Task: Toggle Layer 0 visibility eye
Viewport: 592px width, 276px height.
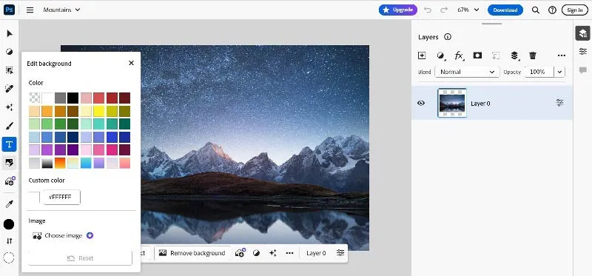Action: tap(421, 103)
